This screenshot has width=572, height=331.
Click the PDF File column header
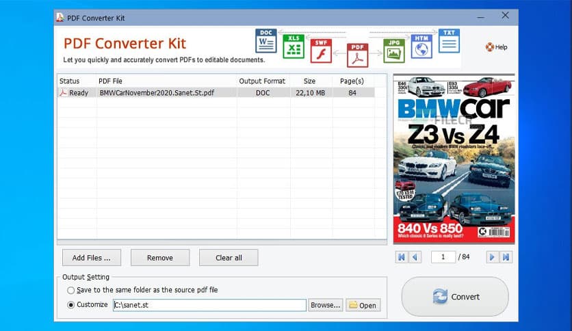coord(167,81)
